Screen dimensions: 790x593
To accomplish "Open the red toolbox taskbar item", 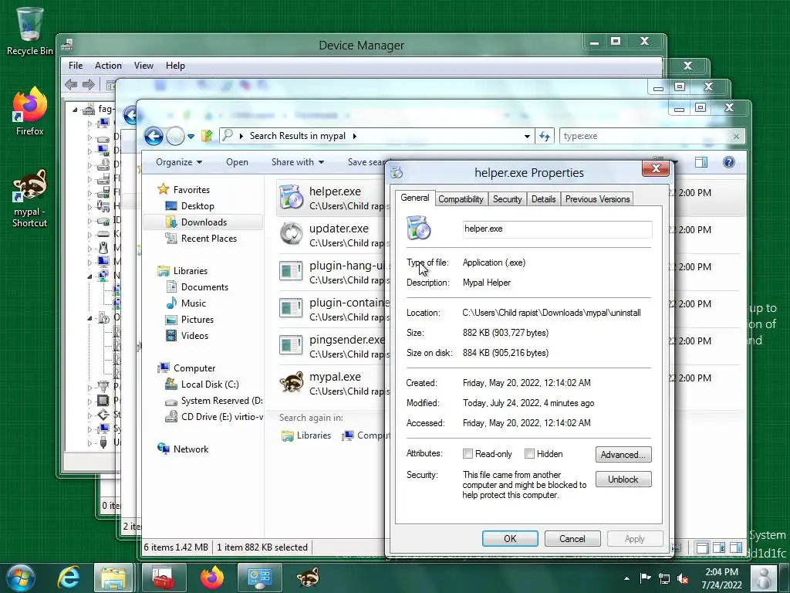I will (x=164, y=578).
